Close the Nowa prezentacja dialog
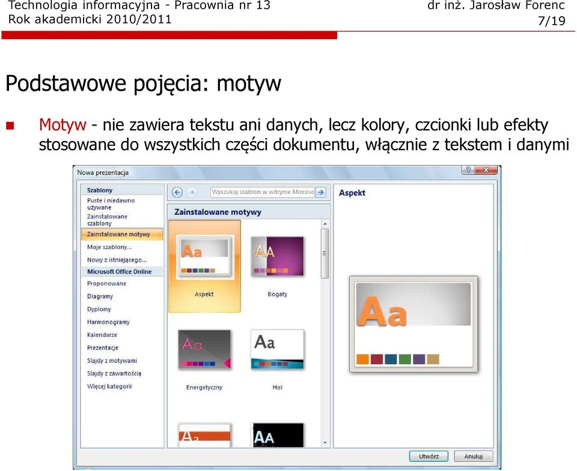577x471 pixels. (486, 170)
